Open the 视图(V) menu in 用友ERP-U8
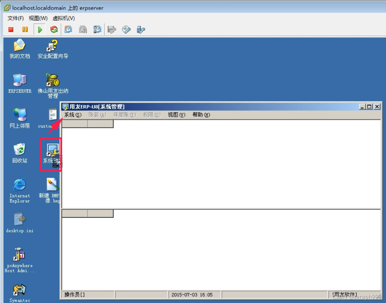This screenshot has height=303, width=386. coord(177,115)
